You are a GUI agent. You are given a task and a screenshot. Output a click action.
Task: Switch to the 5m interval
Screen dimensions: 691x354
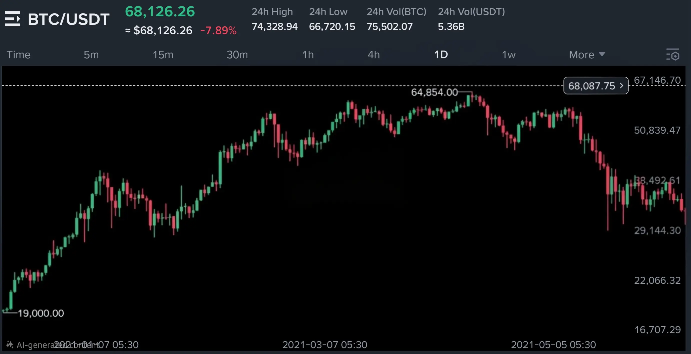(91, 55)
